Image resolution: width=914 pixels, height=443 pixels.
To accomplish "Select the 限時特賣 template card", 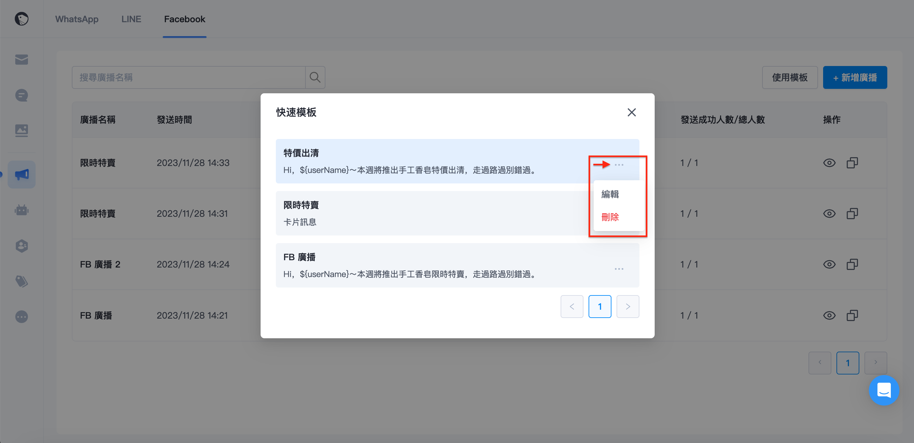I will point(433,213).
